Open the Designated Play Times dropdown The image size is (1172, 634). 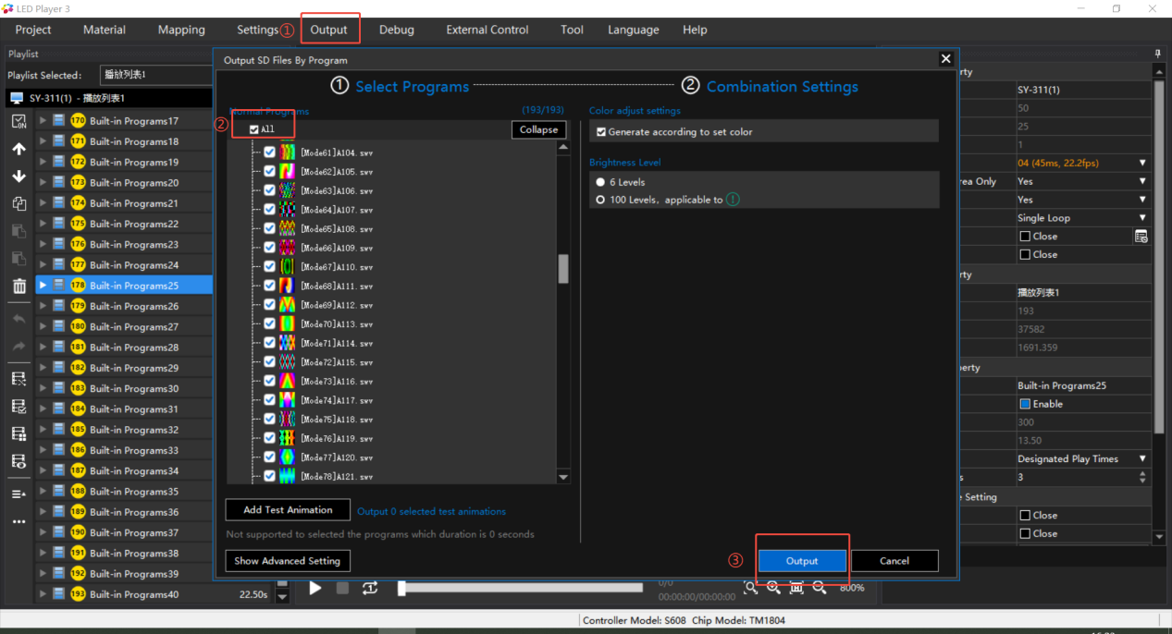coord(1142,458)
